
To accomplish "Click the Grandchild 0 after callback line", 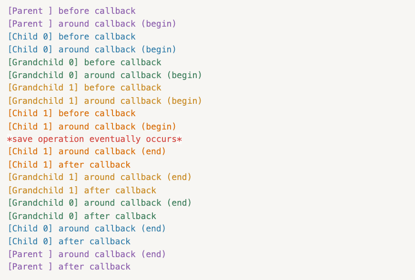I will [82, 216].
